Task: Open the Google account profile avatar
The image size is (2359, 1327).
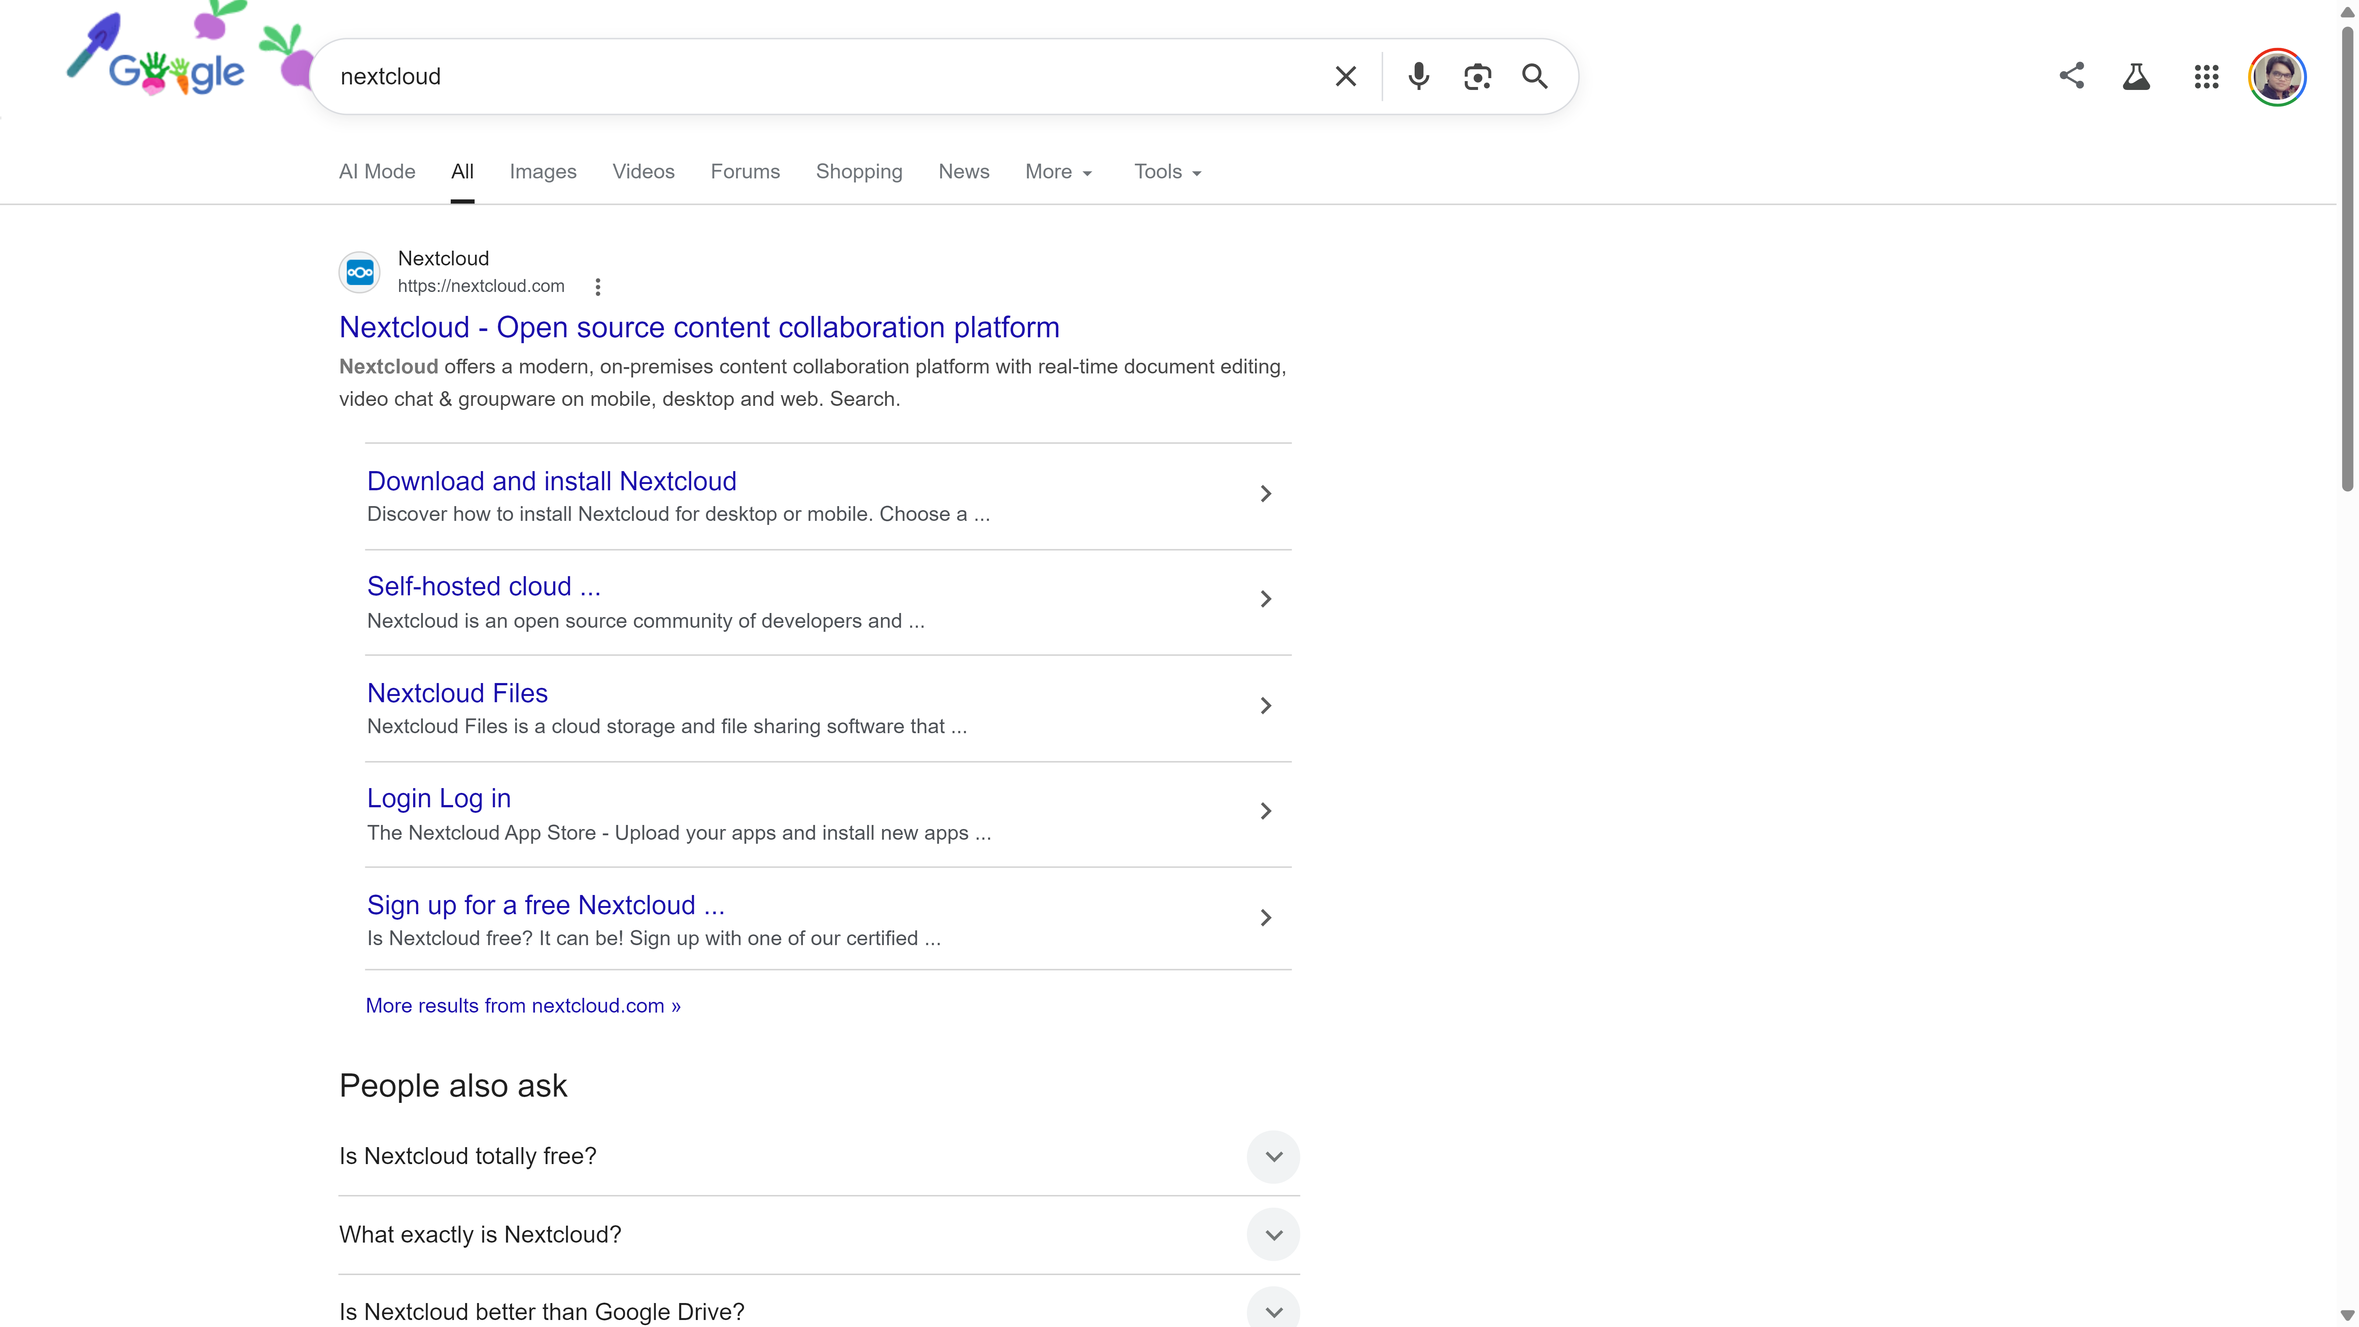Action: pyautogui.click(x=2276, y=77)
